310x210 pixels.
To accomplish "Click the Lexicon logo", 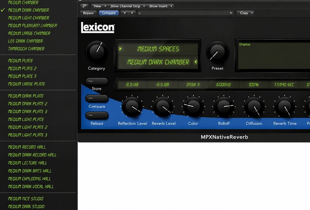I will pyautogui.click(x=98, y=28).
